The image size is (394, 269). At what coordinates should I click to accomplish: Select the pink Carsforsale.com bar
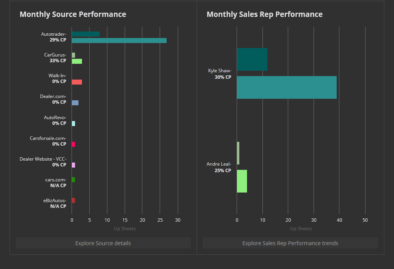point(73,144)
